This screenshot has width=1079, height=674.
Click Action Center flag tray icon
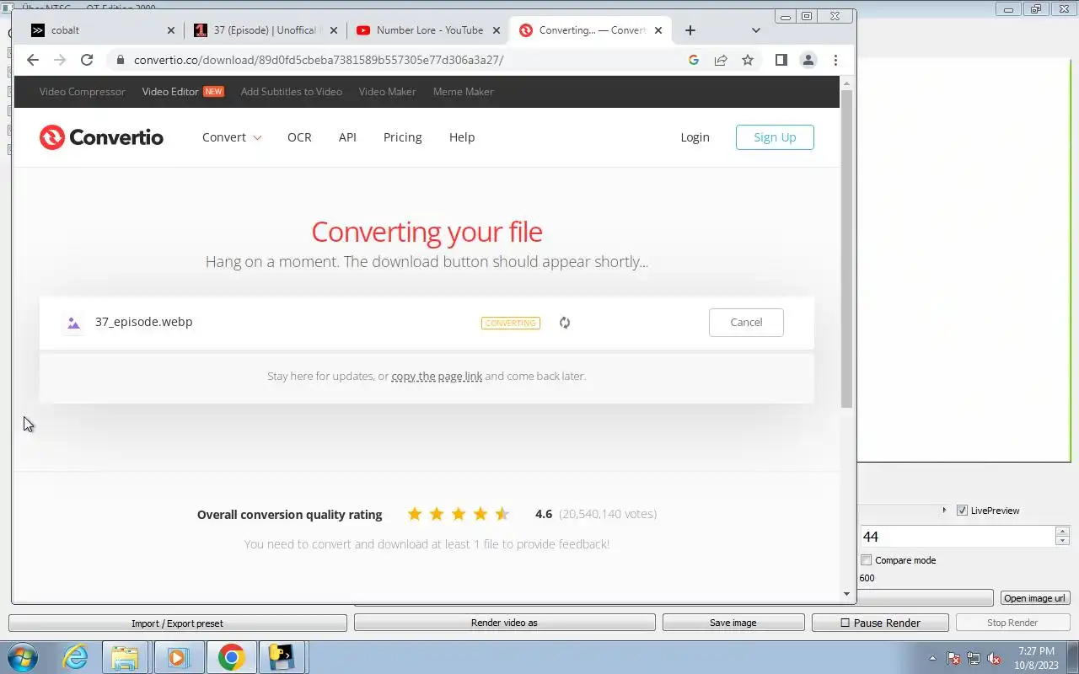953,659
